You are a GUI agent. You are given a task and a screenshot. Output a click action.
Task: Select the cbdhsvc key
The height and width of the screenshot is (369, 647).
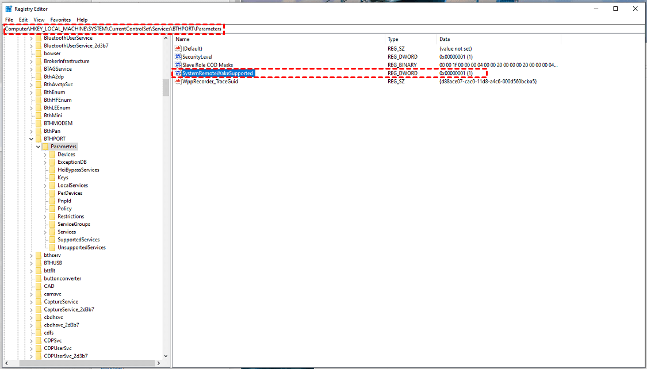[x=53, y=317]
